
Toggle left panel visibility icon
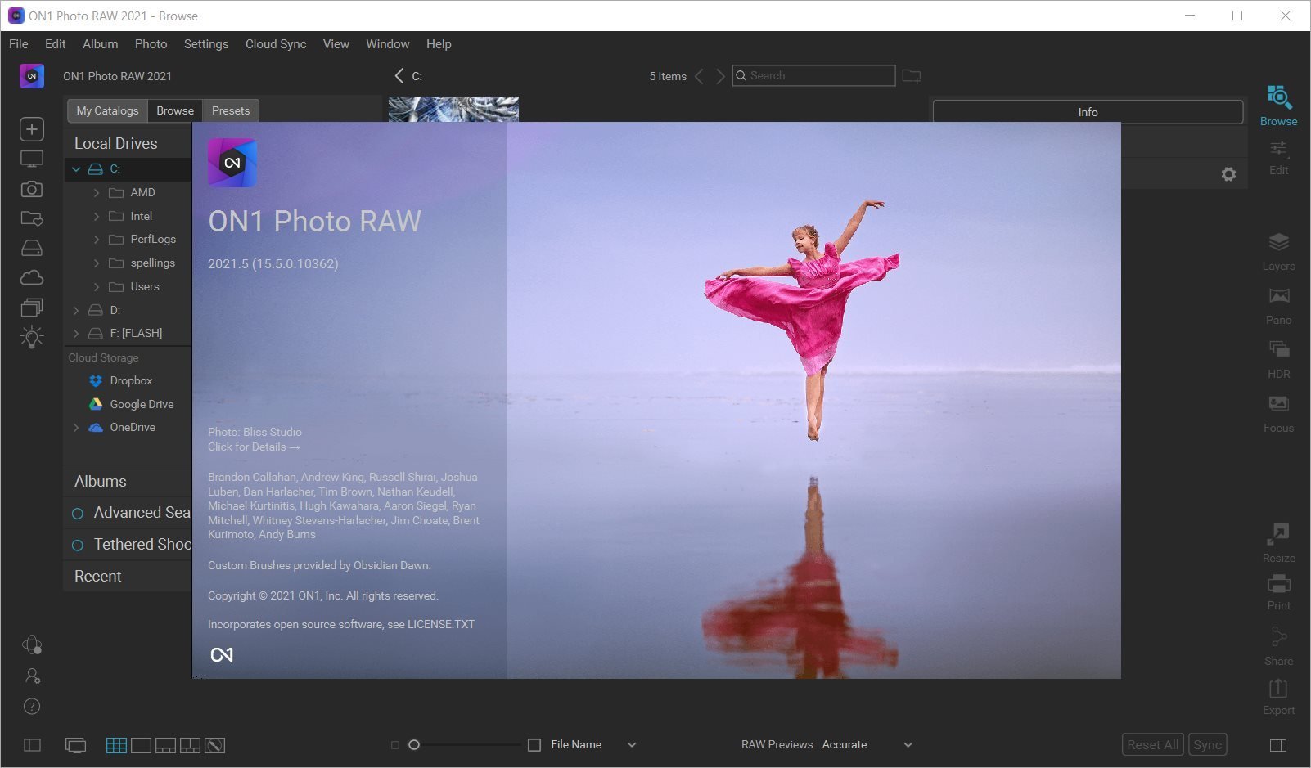32,745
